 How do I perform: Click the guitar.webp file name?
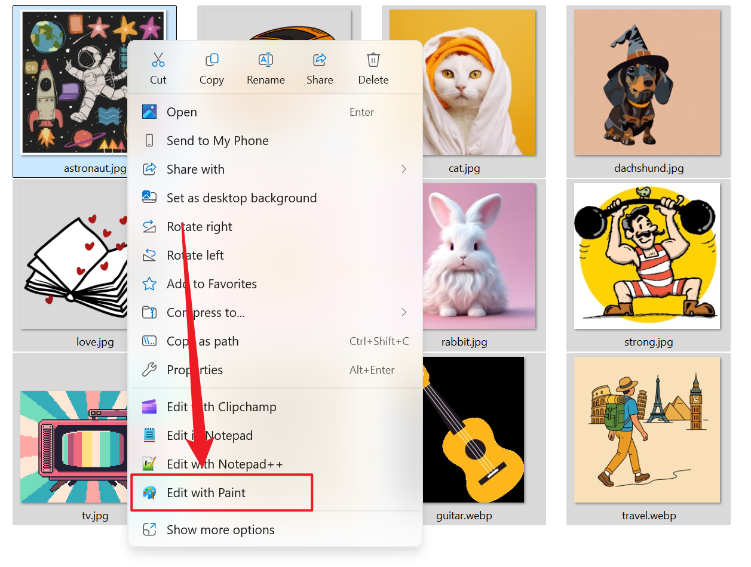pos(464,516)
